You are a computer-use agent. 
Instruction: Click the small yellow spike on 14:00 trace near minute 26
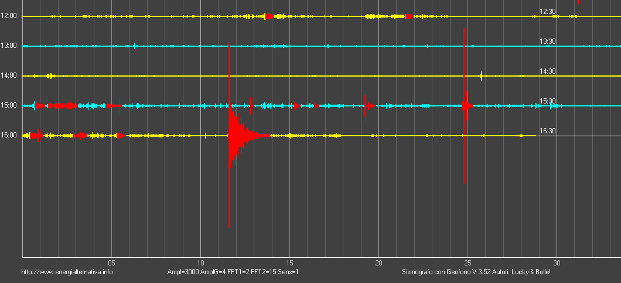tap(481, 75)
